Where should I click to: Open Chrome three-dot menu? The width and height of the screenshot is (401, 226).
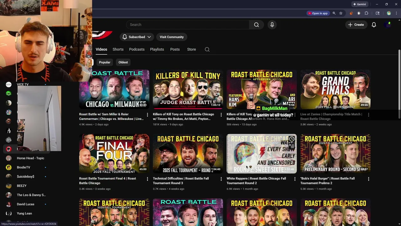[396, 13]
